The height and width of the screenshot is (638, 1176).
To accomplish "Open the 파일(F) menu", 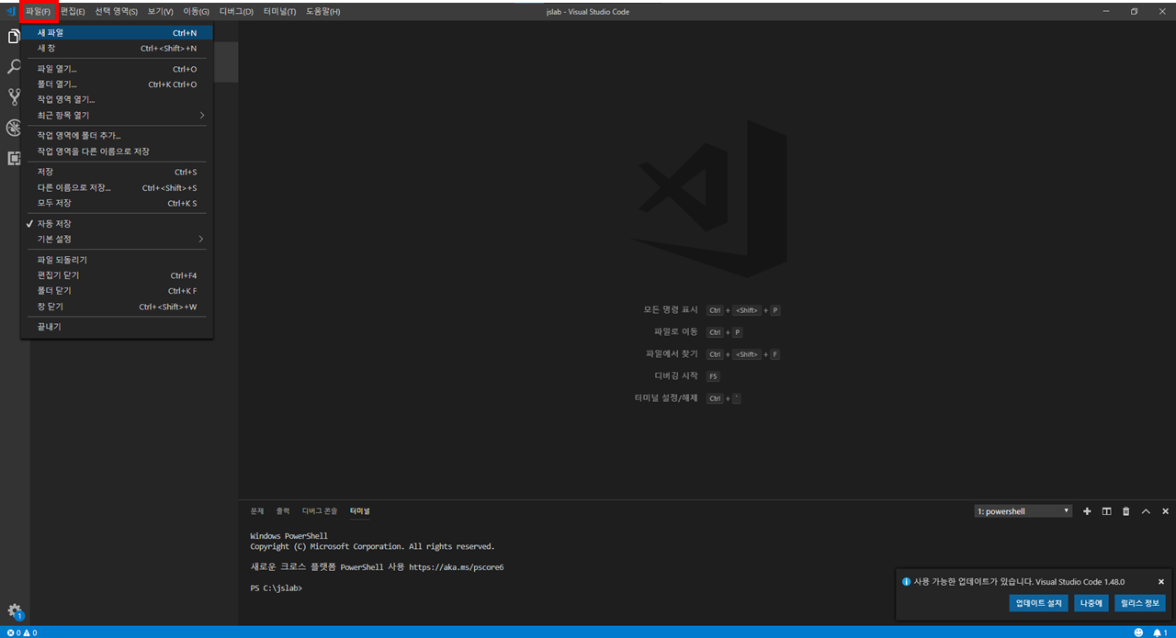I will click(x=38, y=11).
